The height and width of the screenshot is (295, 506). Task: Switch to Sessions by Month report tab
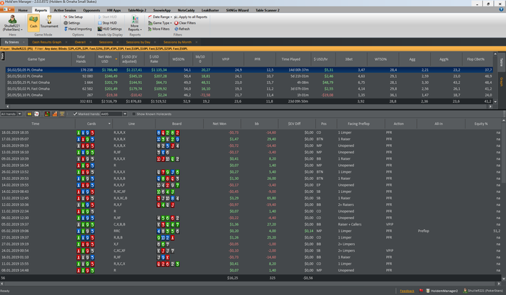177,42
